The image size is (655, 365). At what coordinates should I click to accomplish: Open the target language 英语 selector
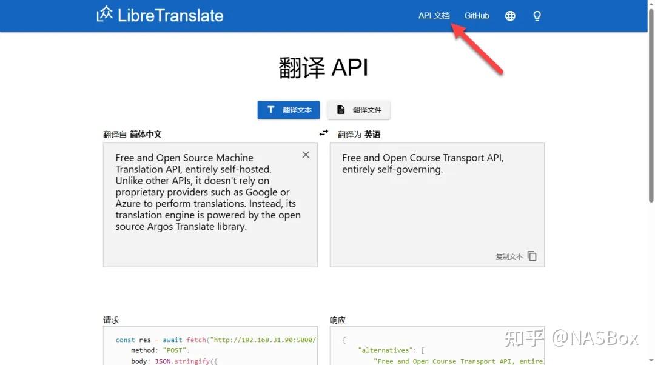tap(372, 134)
